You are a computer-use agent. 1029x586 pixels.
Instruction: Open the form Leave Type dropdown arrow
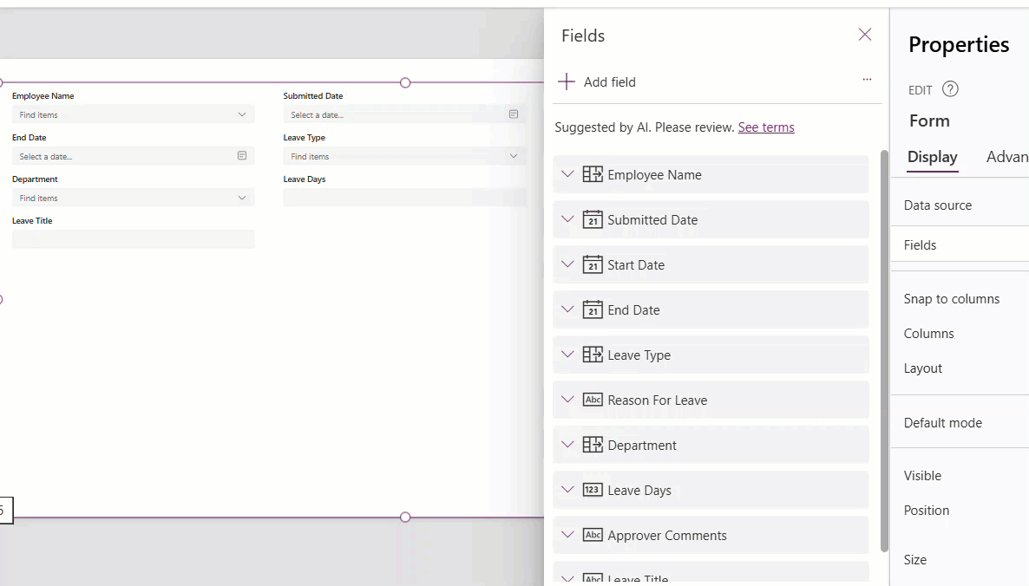[x=513, y=156]
